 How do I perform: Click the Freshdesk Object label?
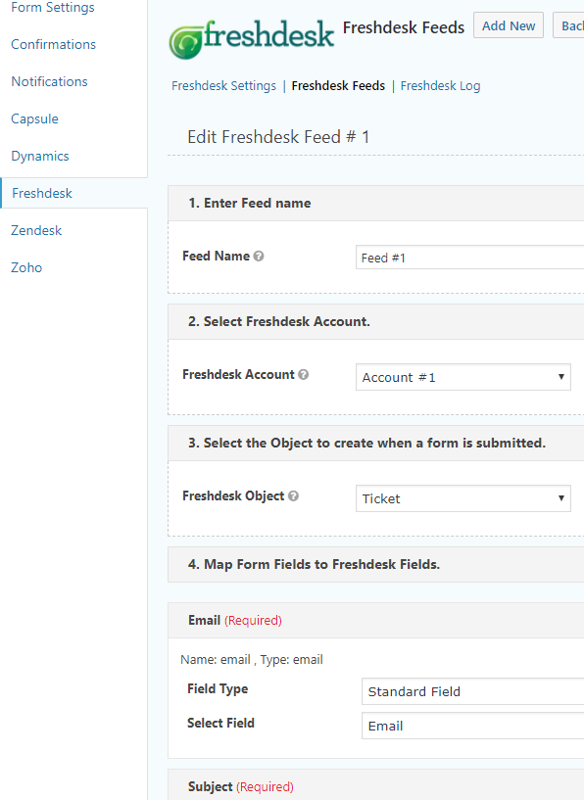233,495
